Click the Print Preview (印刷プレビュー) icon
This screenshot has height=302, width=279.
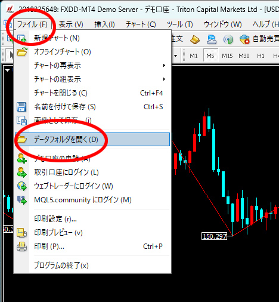(x=21, y=233)
